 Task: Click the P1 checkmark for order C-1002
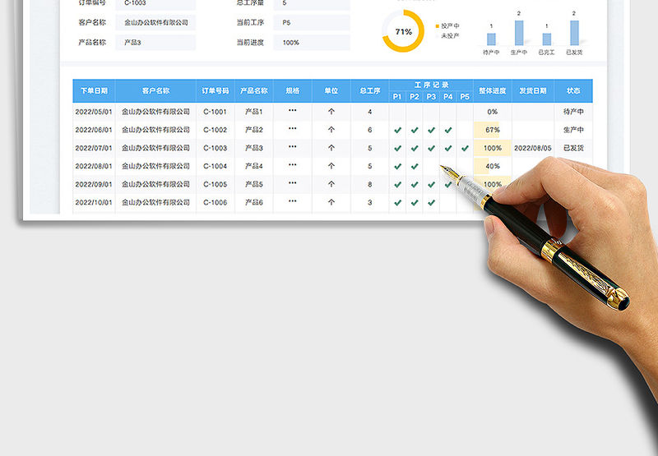pyautogui.click(x=397, y=130)
